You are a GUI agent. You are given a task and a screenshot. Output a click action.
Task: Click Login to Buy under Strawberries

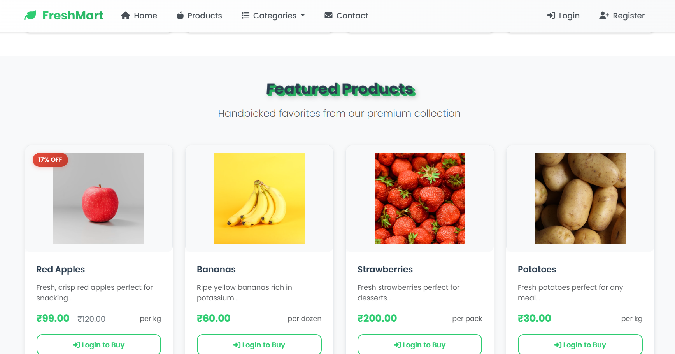coord(419,345)
